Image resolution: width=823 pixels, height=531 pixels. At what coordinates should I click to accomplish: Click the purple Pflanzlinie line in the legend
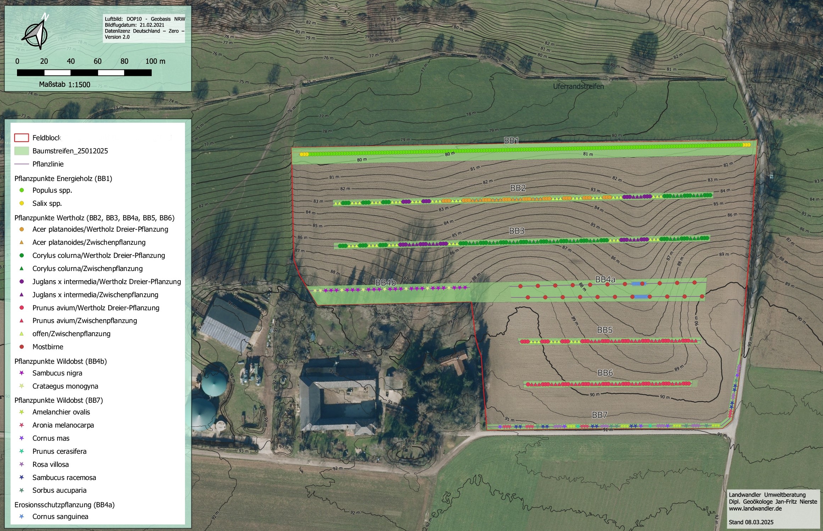click(x=21, y=164)
